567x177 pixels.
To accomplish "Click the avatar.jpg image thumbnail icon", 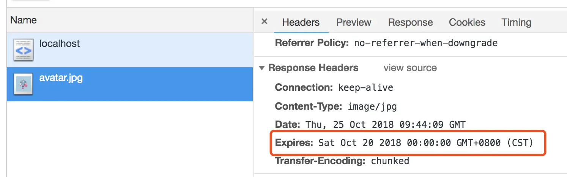I will [x=23, y=84].
